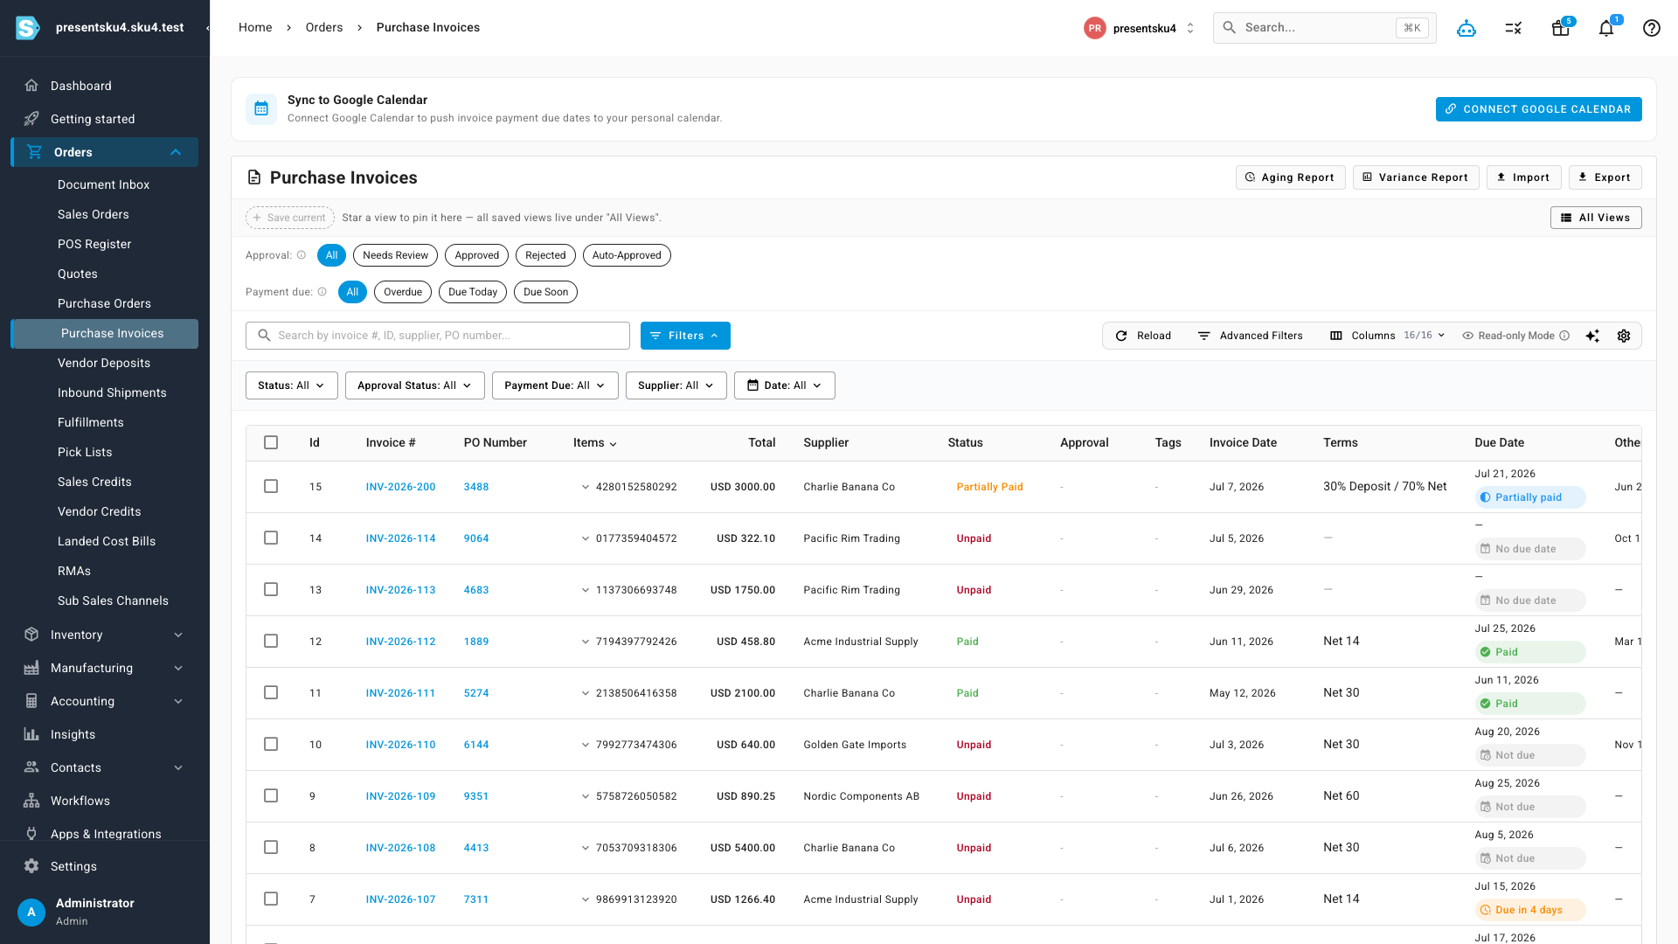The width and height of the screenshot is (1678, 944).
Task: Click the Export button
Action: coord(1605,177)
